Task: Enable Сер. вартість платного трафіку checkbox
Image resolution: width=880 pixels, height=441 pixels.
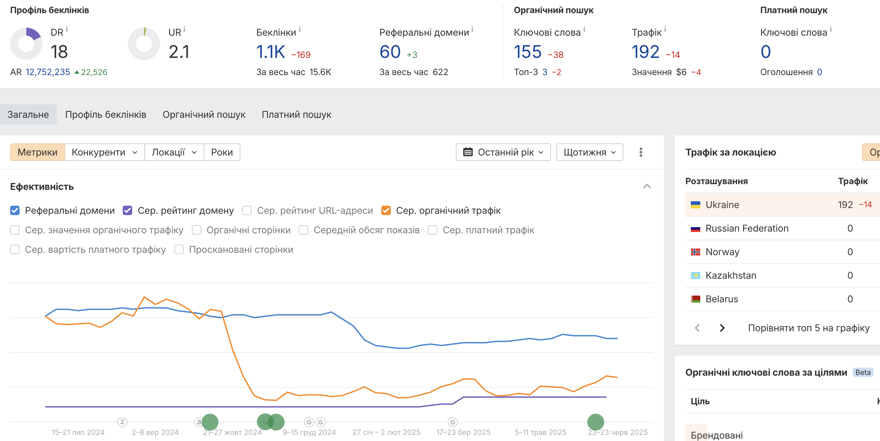Action: click(15, 250)
